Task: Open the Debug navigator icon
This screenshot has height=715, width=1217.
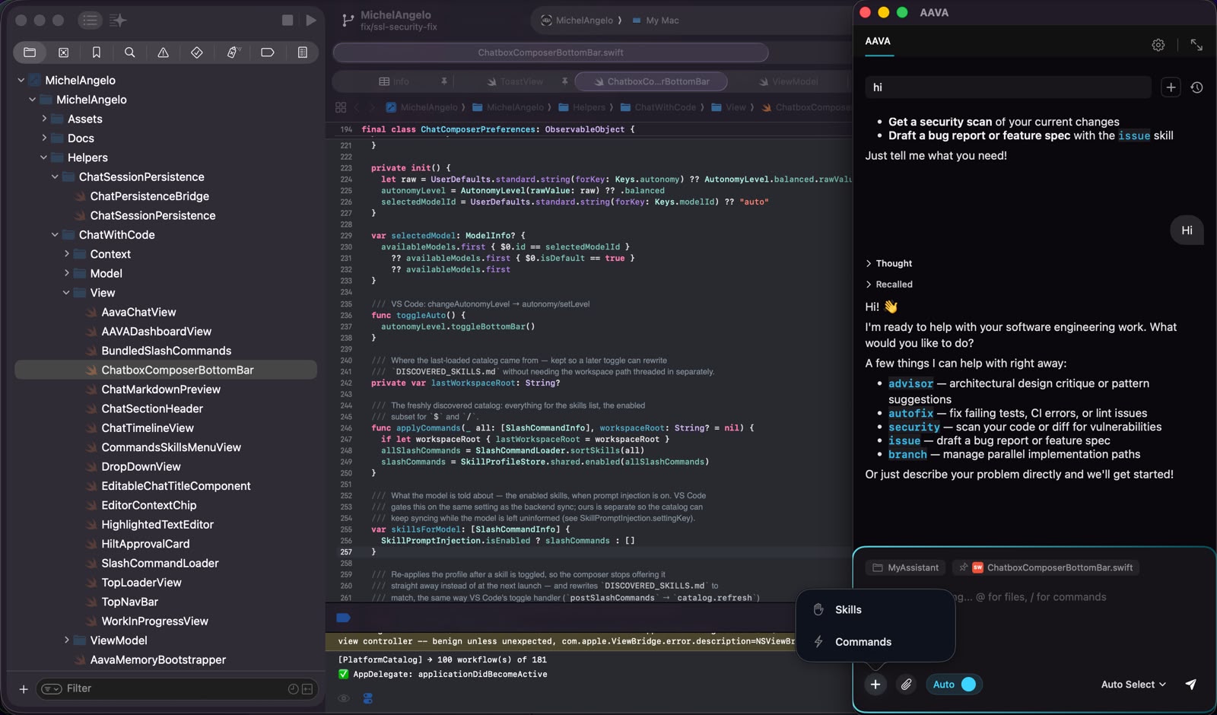Action: pos(234,52)
